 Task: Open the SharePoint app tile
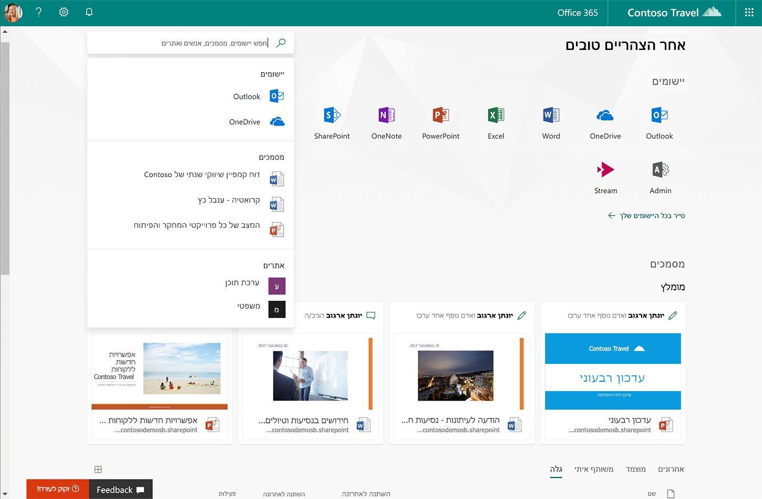click(x=332, y=123)
